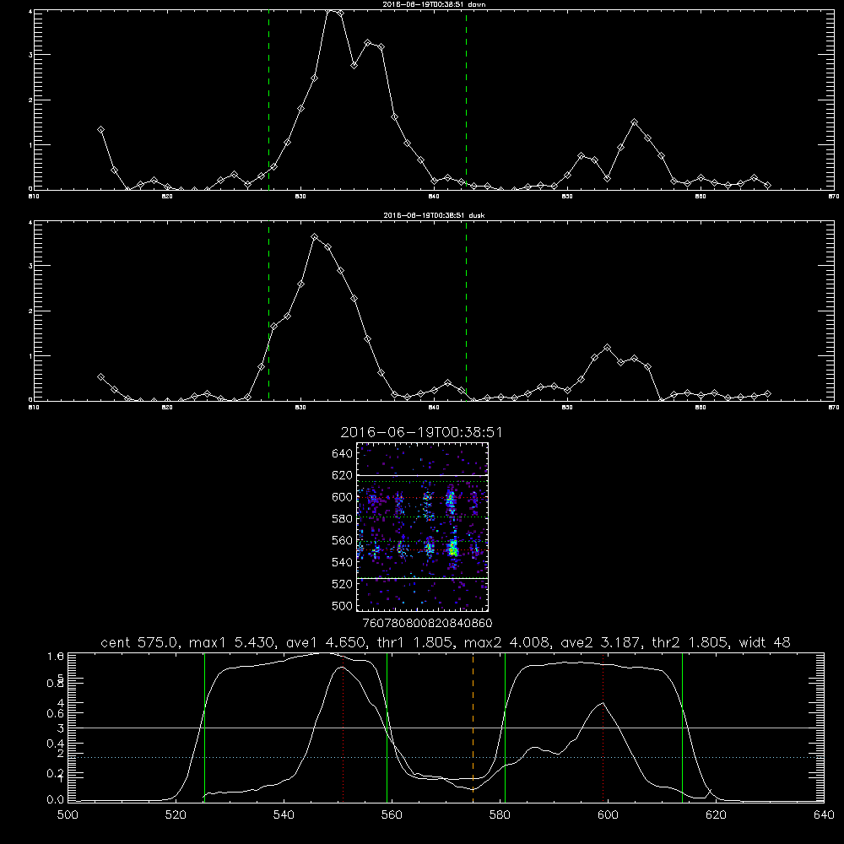Click the spectrogram y-axis label 540

point(343,562)
